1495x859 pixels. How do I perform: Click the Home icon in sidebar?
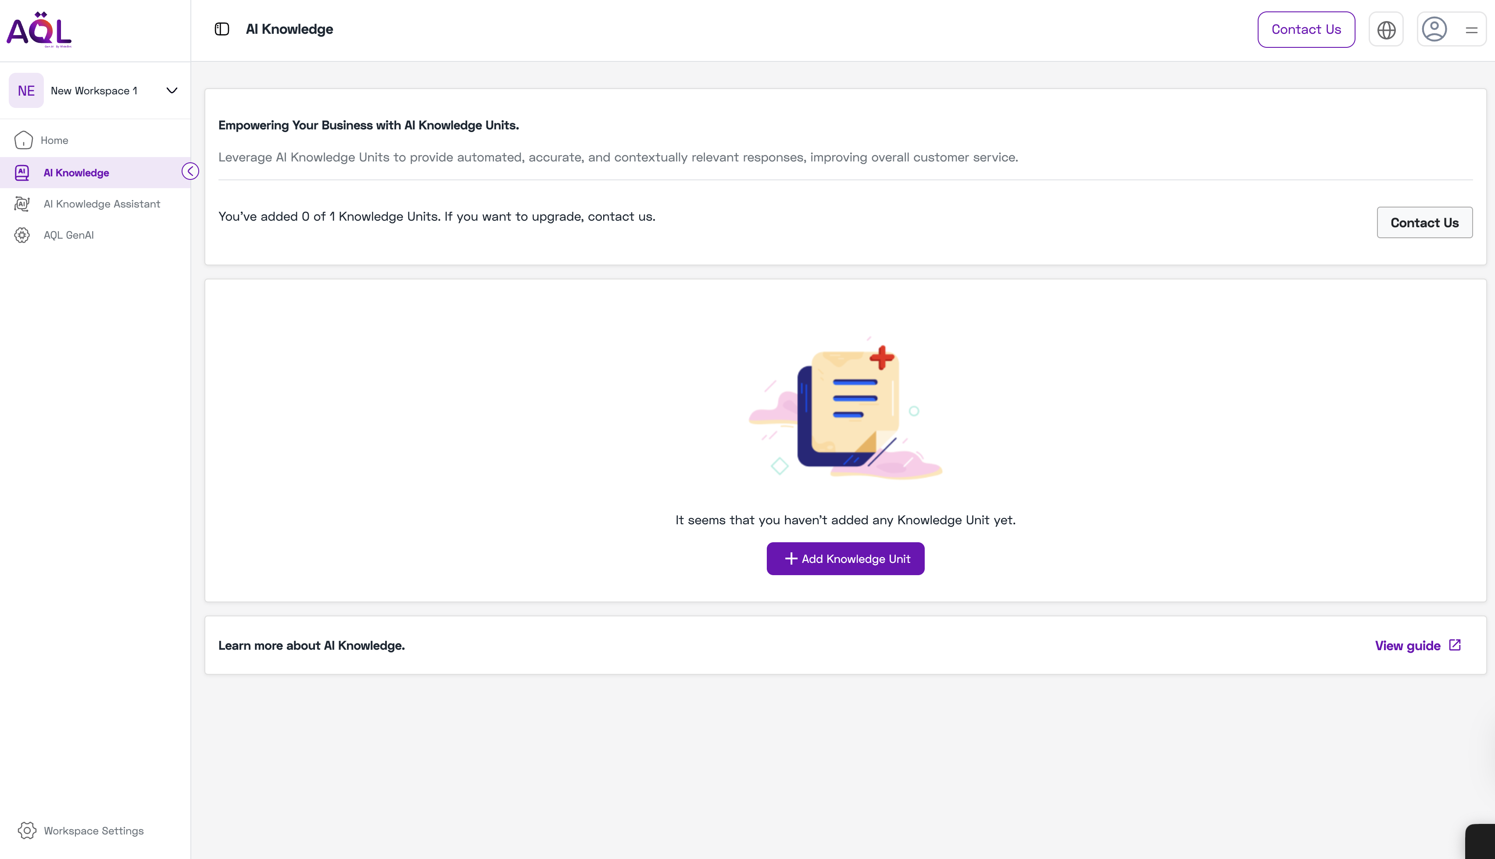point(24,140)
